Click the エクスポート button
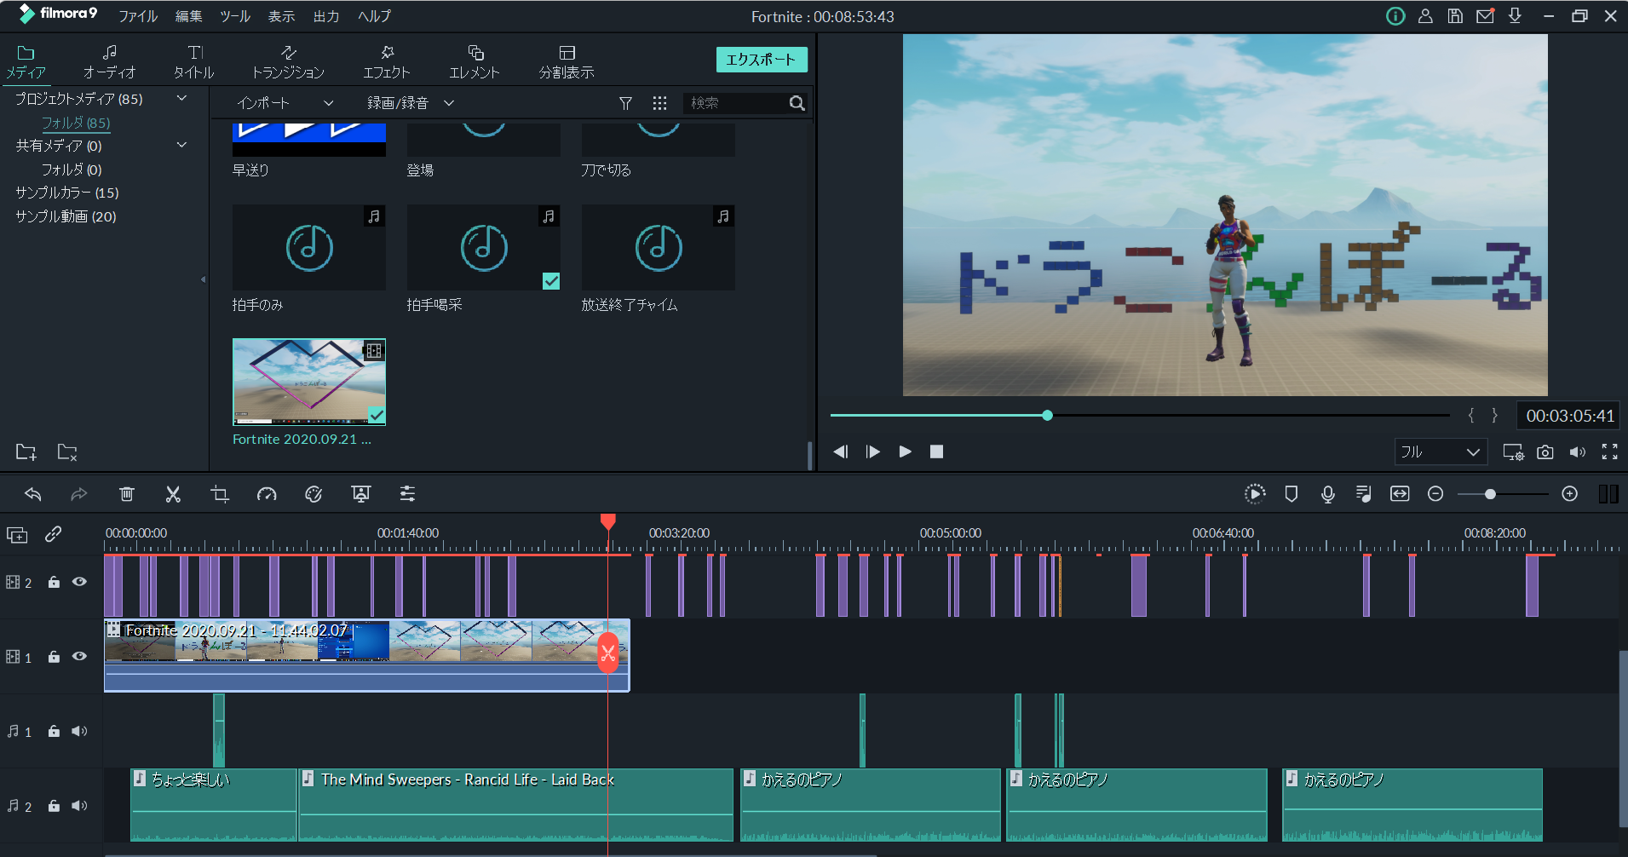Image resolution: width=1628 pixels, height=857 pixels. point(762,60)
